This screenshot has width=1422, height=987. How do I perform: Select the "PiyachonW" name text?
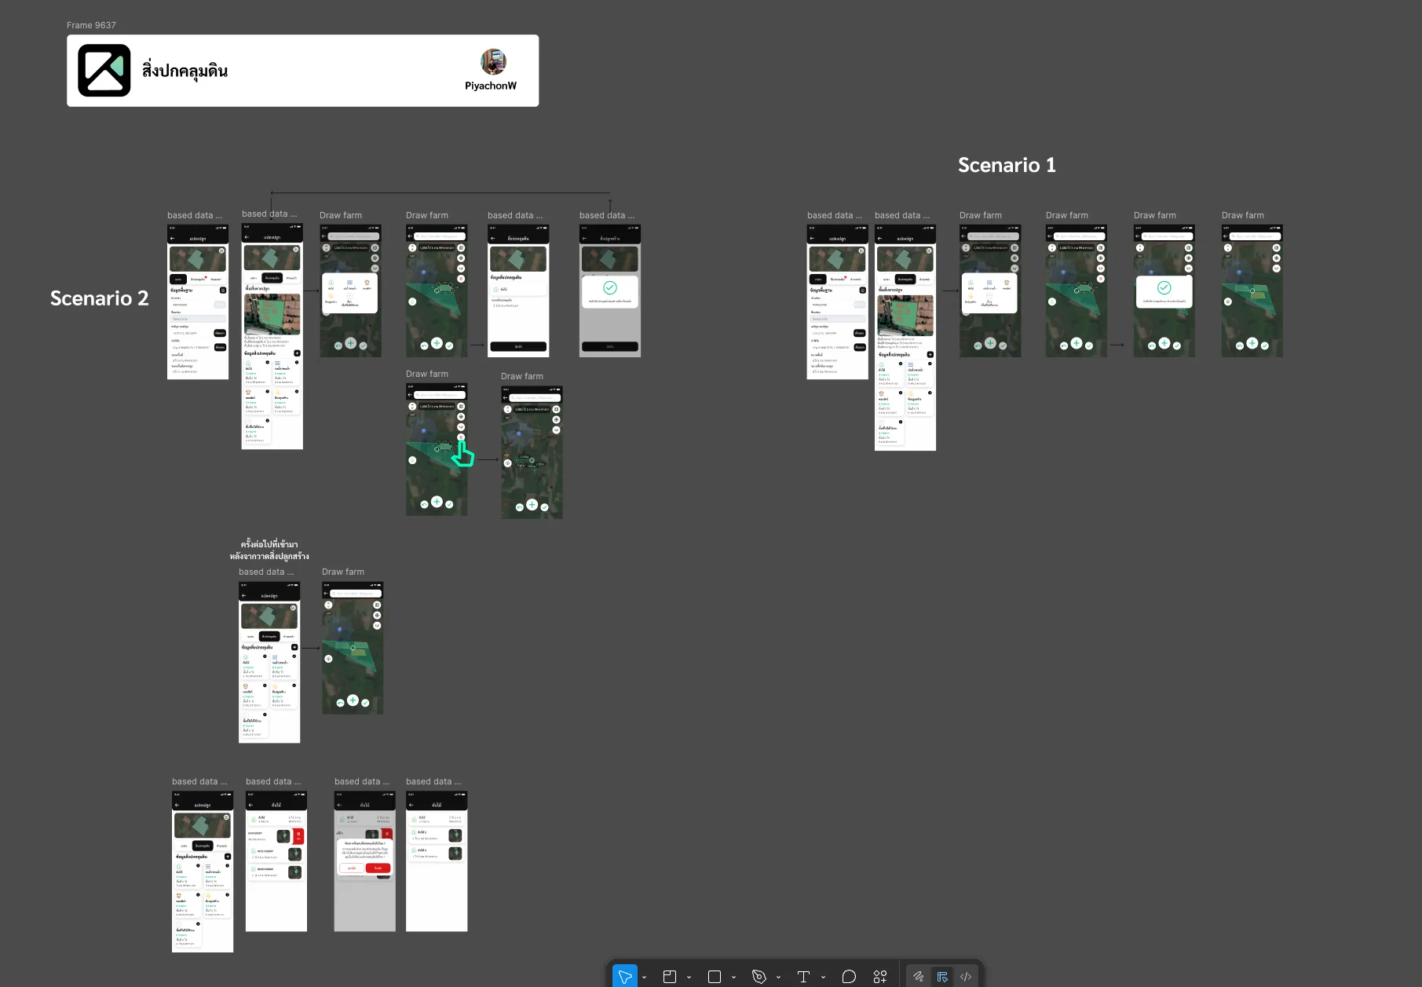coord(491,86)
